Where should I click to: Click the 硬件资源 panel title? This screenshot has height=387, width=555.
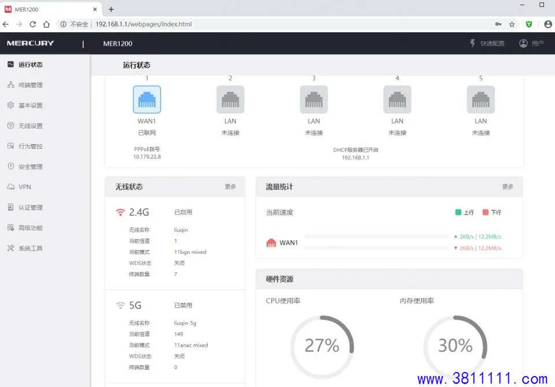(280, 279)
